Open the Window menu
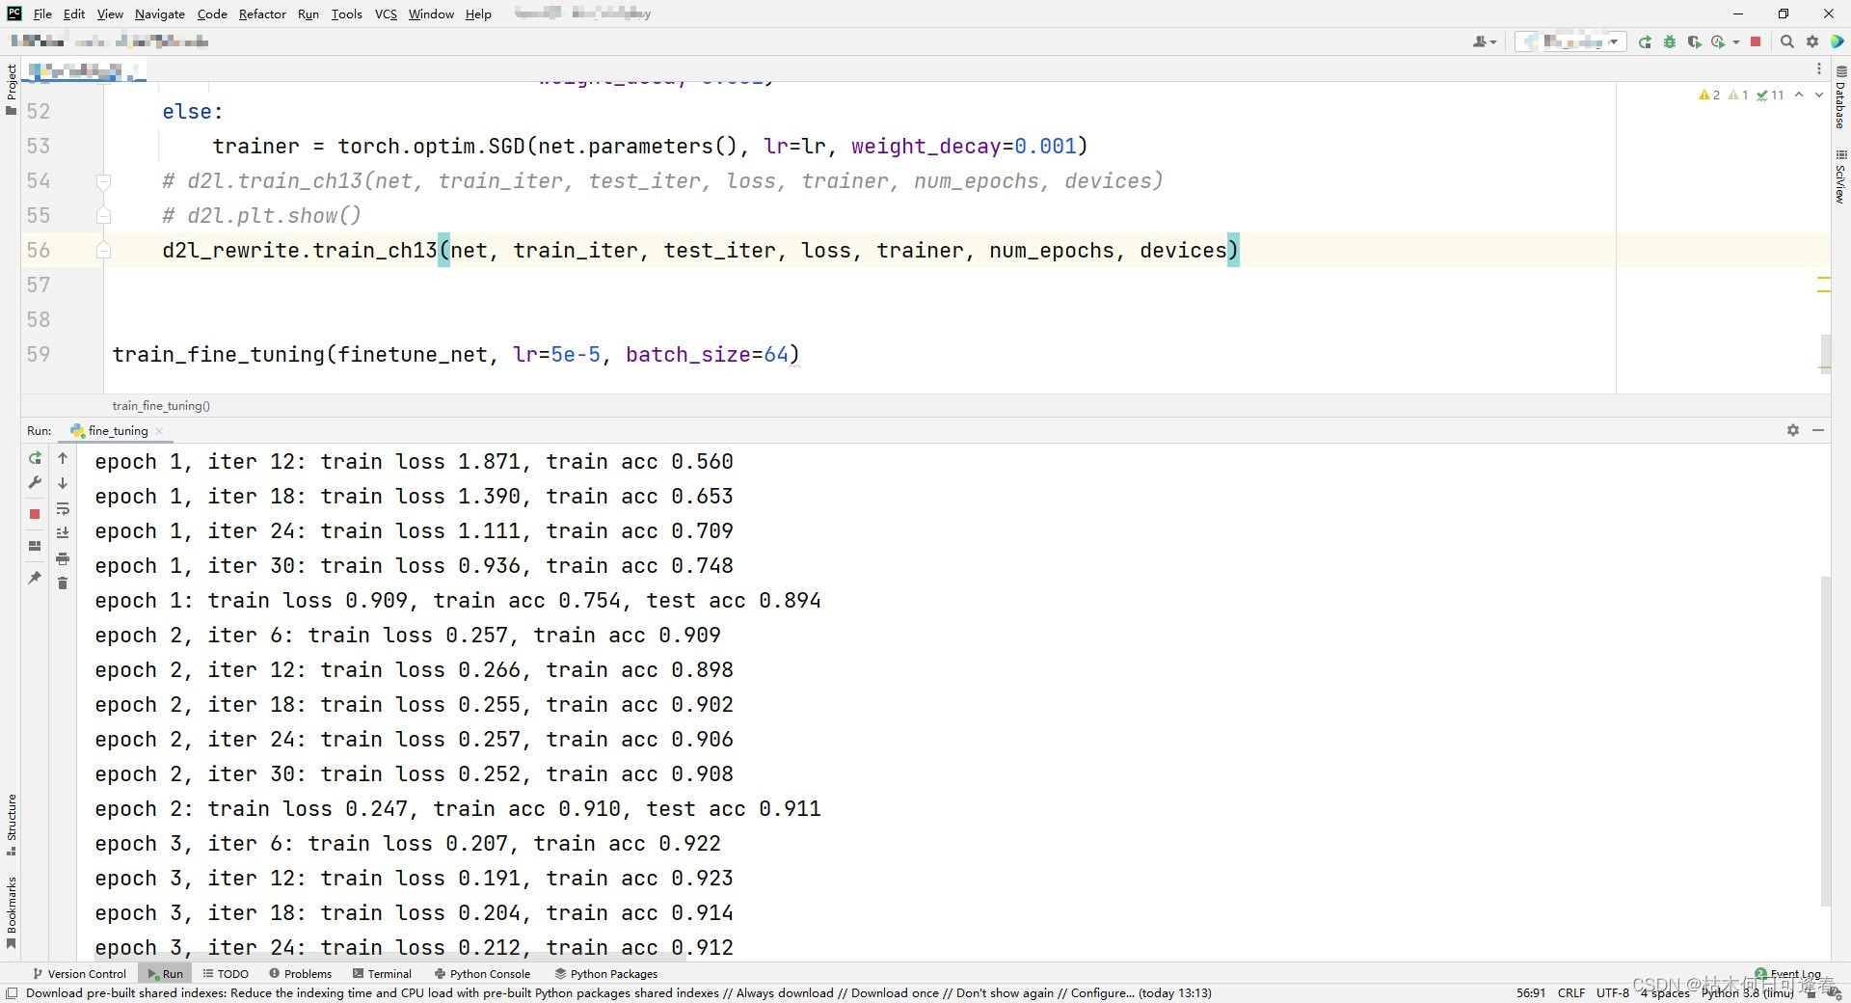This screenshot has height=1003, width=1851. tap(431, 14)
